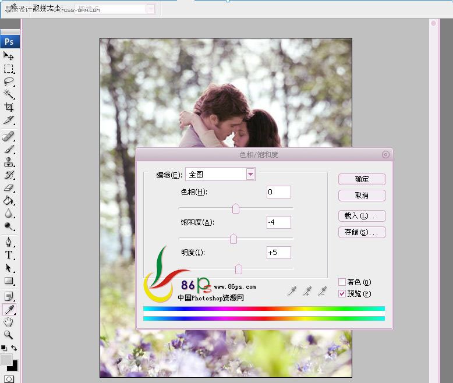The height and width of the screenshot is (383, 453).
Task: Click the upper rainbow color bar
Action: coord(264,308)
